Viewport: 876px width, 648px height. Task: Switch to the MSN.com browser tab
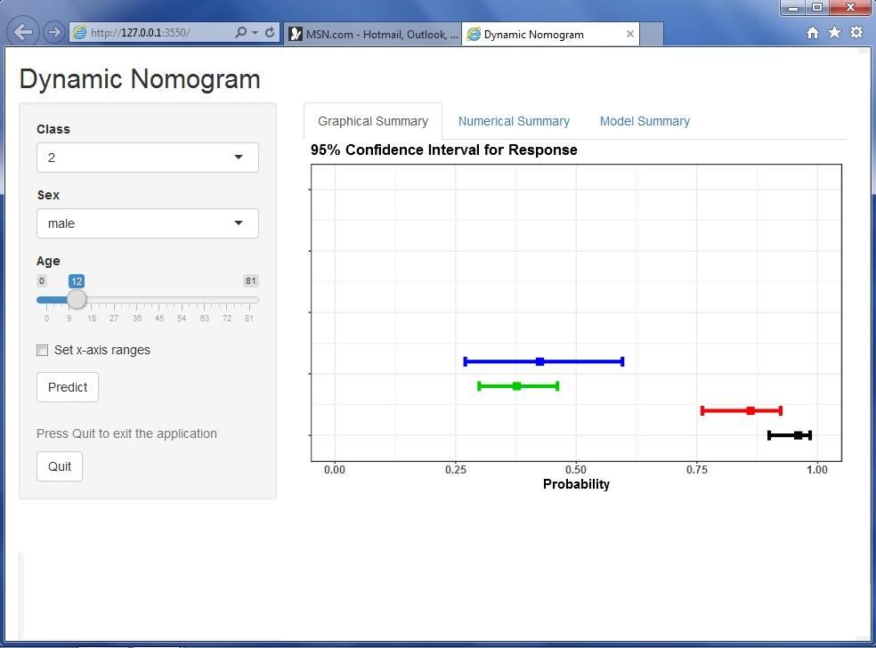(373, 34)
